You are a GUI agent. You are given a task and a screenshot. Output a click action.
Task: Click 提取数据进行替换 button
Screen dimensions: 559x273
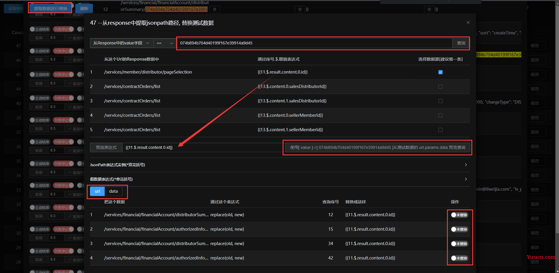(x=51, y=9)
